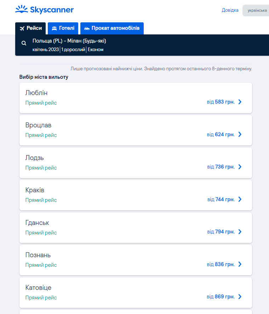Click the bed icon on Готелі tab
The height and width of the screenshot is (314, 269).
(x=54, y=28)
